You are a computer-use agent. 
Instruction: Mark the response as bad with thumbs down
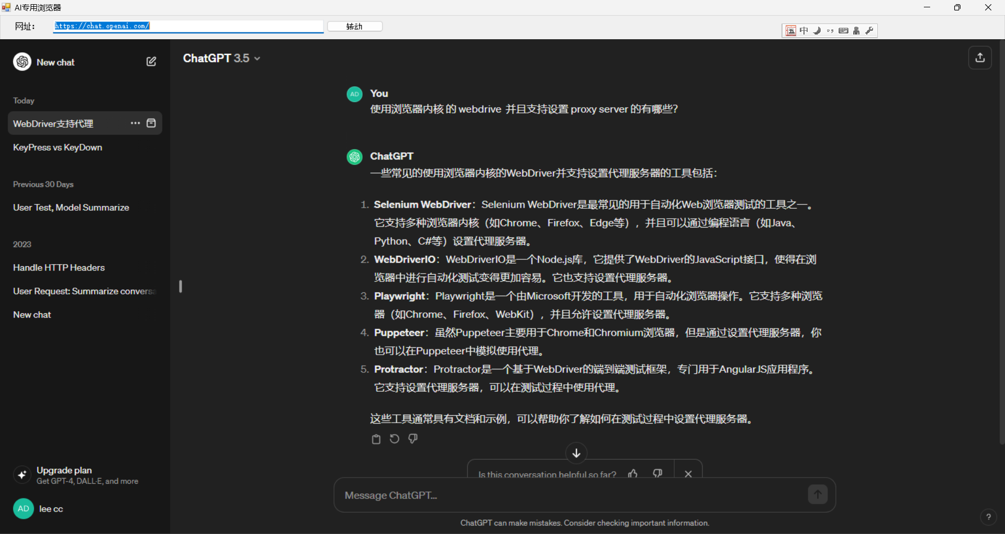(x=413, y=439)
